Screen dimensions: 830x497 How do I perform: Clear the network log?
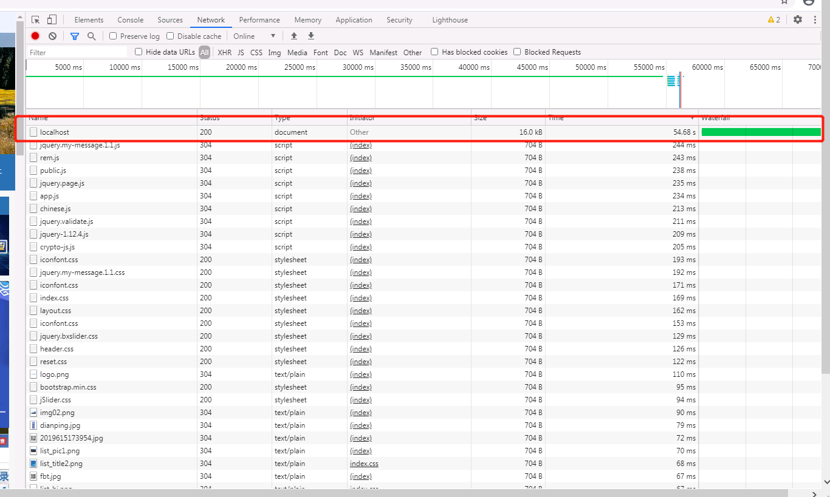(53, 36)
